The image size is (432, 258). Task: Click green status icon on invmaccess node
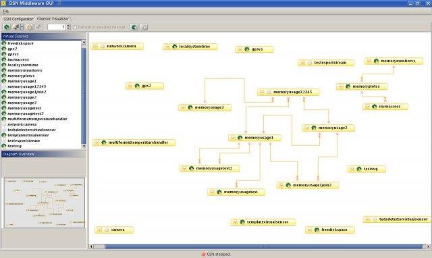[374, 107]
